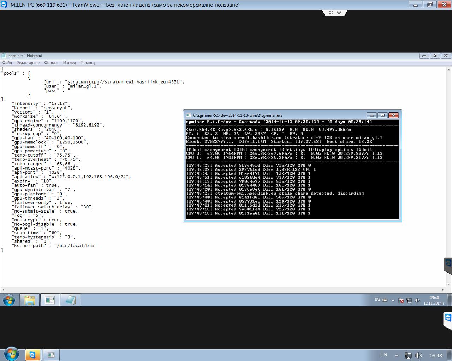This screenshot has width=452, height=361.
Task: Click the EN language indicator in local tray
Action: click(x=383, y=355)
